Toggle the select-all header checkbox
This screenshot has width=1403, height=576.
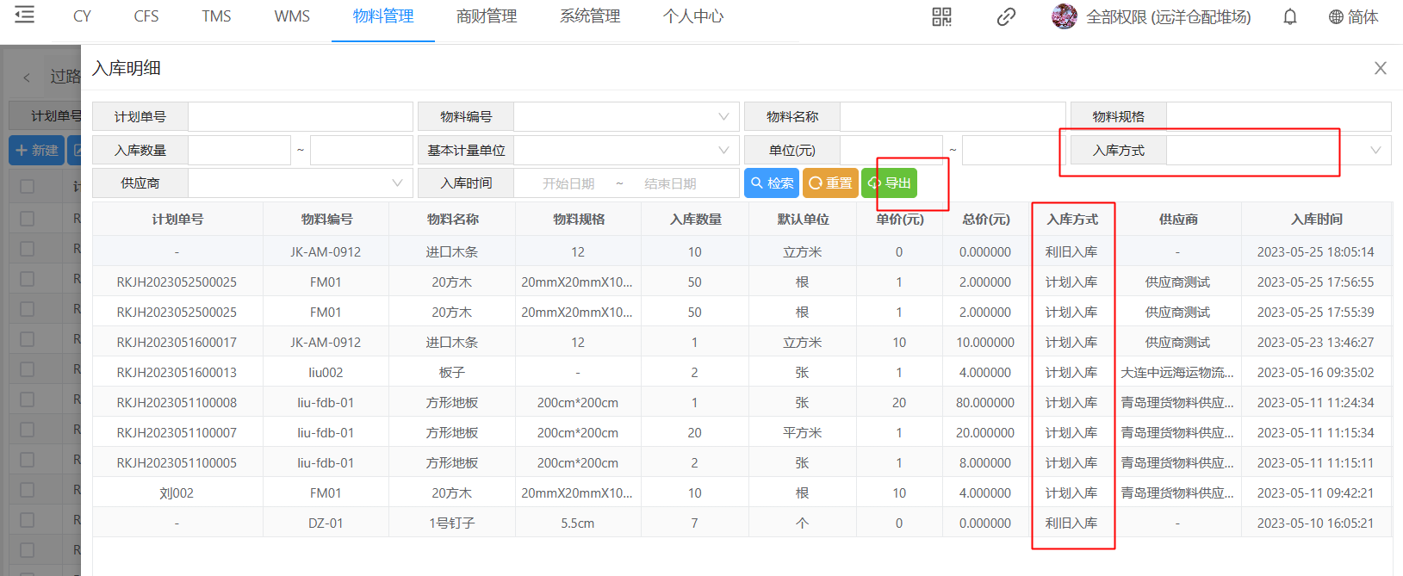28,187
